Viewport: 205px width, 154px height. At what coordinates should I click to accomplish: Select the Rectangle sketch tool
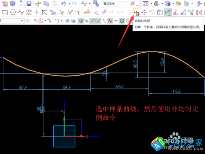point(5,12)
